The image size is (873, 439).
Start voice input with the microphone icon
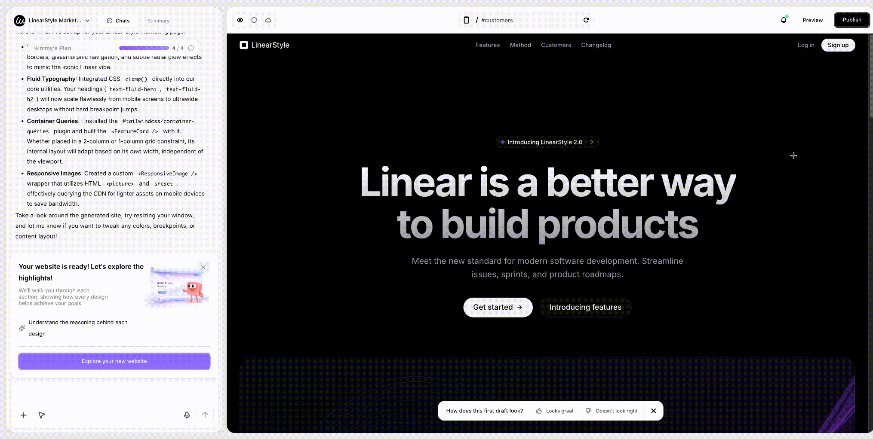coord(187,415)
